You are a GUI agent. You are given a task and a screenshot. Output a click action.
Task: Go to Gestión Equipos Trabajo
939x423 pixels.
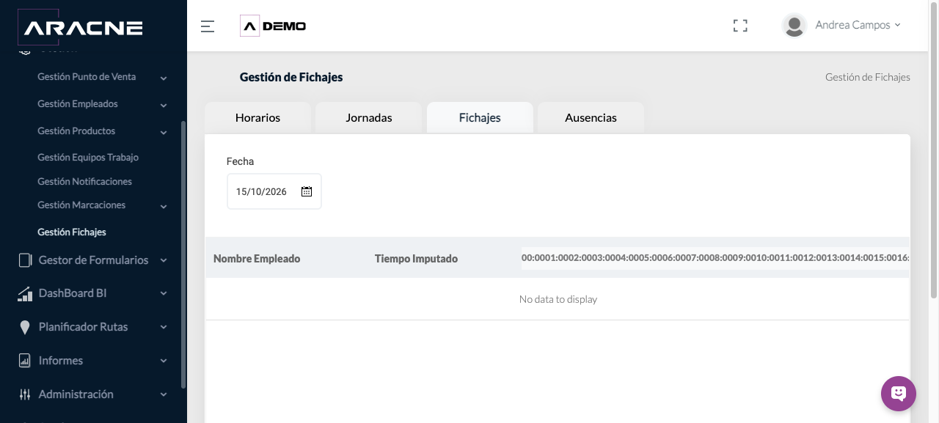[x=88, y=158]
